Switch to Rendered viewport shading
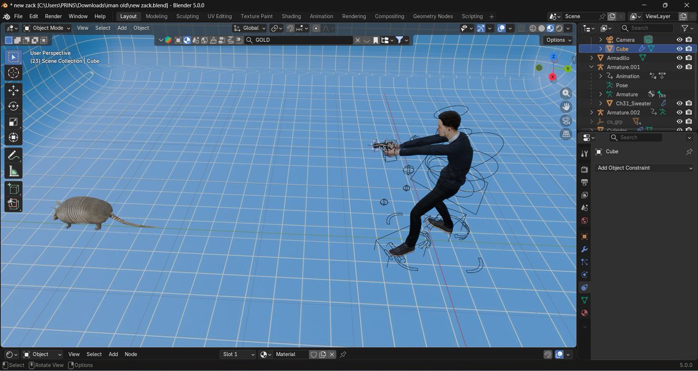The width and height of the screenshot is (698, 371). [559, 28]
